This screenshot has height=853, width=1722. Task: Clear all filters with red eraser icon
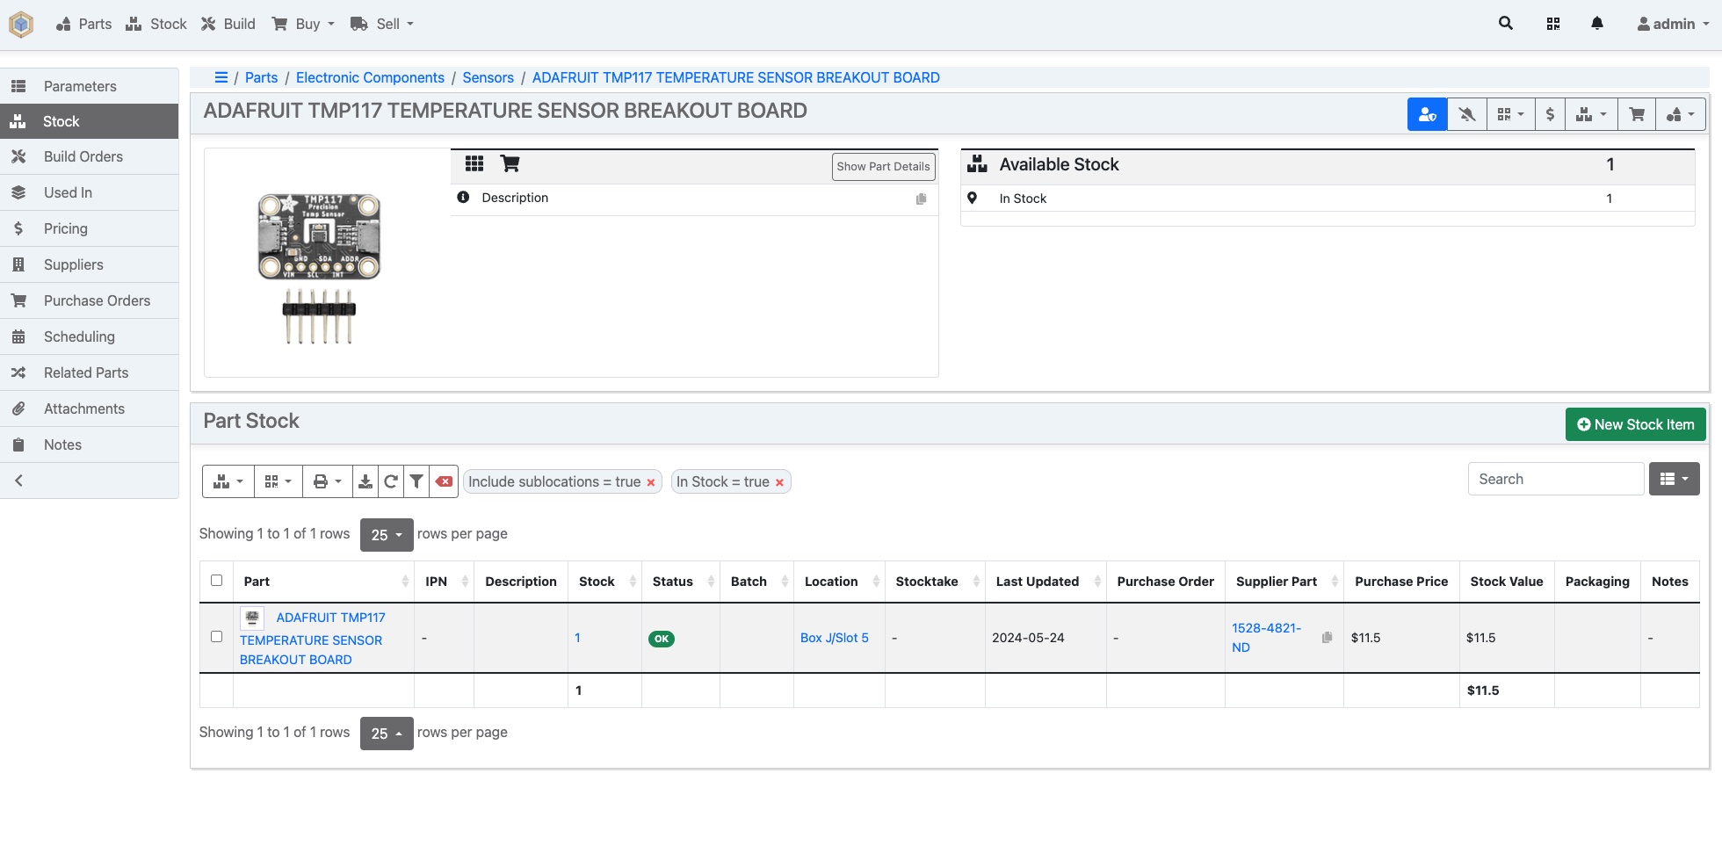pos(444,481)
